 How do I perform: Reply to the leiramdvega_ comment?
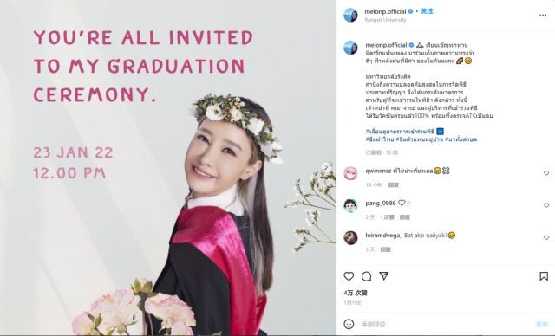click(385, 249)
